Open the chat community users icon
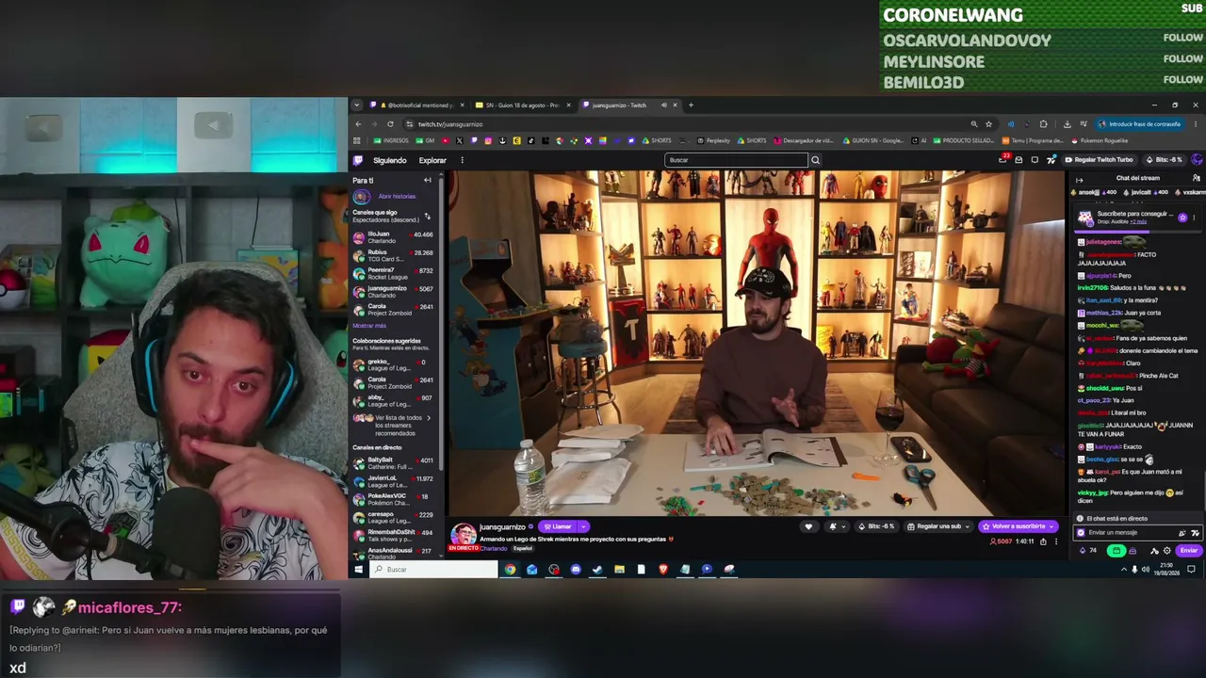 click(x=1197, y=178)
